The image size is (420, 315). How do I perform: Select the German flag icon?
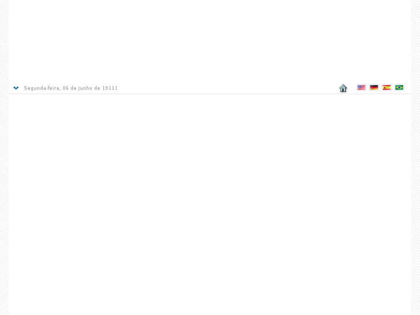coord(374,87)
